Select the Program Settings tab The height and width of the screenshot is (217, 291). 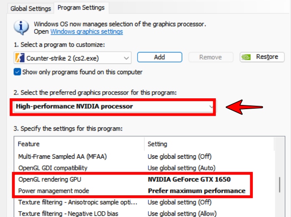tap(81, 7)
